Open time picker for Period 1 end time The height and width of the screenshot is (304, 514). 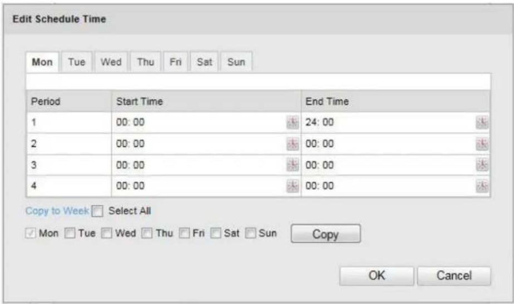(x=482, y=122)
